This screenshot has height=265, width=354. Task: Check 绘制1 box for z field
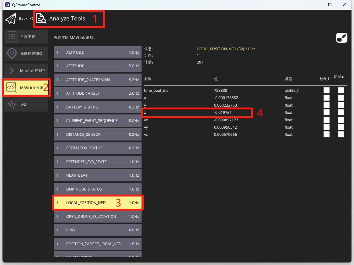click(x=326, y=112)
